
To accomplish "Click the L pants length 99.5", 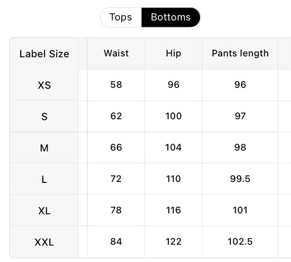I will (240, 179).
